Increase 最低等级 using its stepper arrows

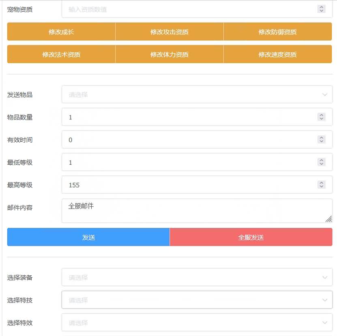click(x=321, y=160)
